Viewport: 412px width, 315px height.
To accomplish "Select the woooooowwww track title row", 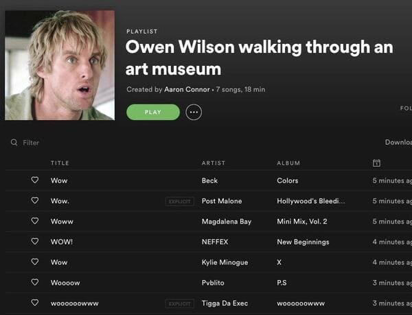I will (209, 303).
